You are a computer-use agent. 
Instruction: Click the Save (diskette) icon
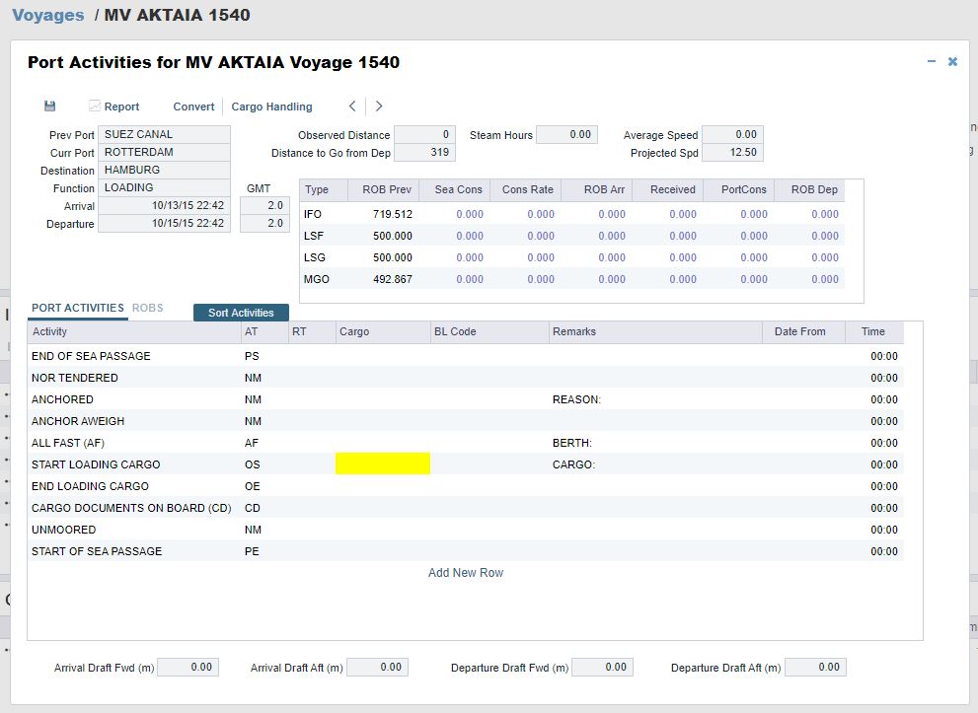pyautogui.click(x=49, y=106)
